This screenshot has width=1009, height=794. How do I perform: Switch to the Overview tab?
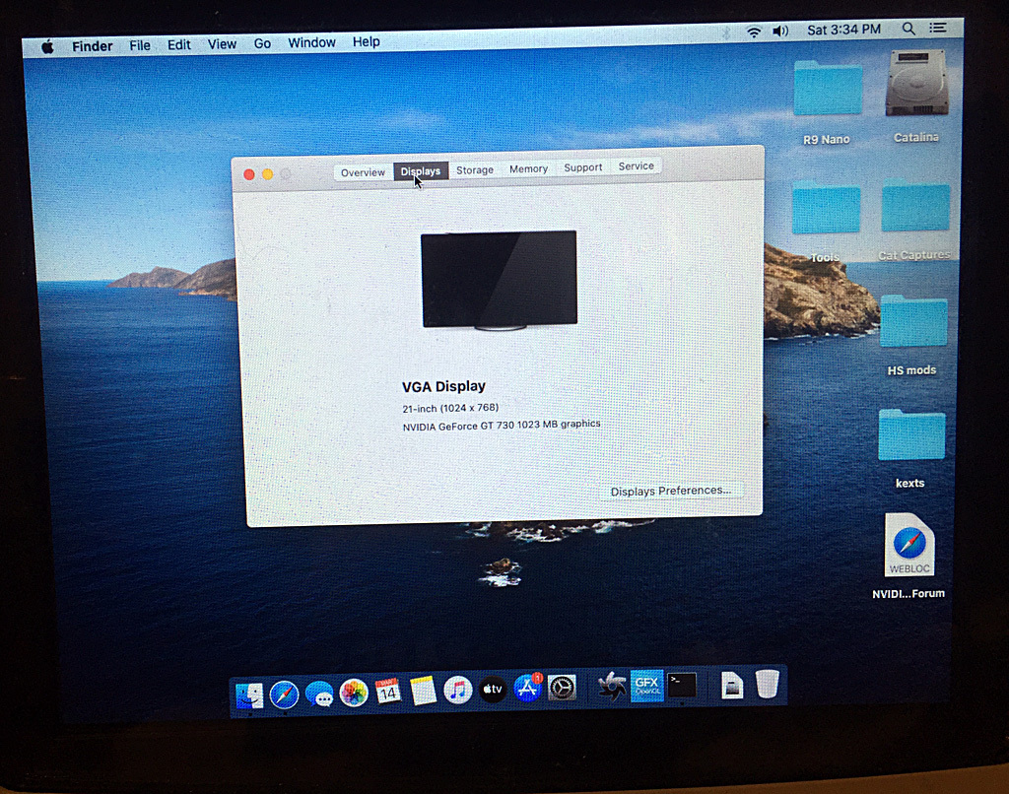[363, 172]
